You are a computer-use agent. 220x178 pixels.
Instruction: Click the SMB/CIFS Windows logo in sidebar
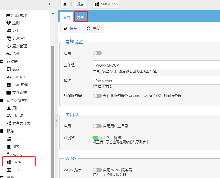pos(9,162)
